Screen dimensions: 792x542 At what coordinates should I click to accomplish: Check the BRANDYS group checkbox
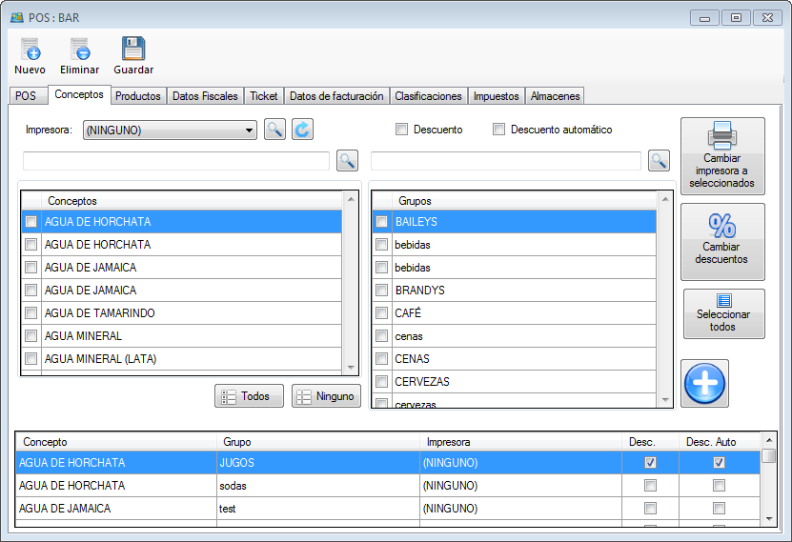382,291
